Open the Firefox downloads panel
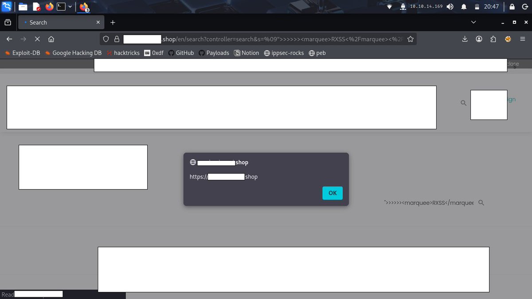This screenshot has height=299, width=532. pyautogui.click(x=465, y=39)
